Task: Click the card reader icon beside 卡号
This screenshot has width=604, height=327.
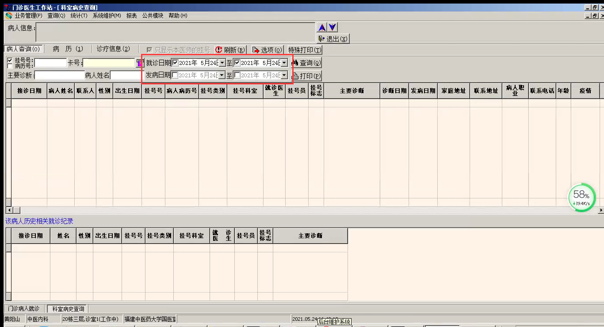Action: tap(139, 63)
